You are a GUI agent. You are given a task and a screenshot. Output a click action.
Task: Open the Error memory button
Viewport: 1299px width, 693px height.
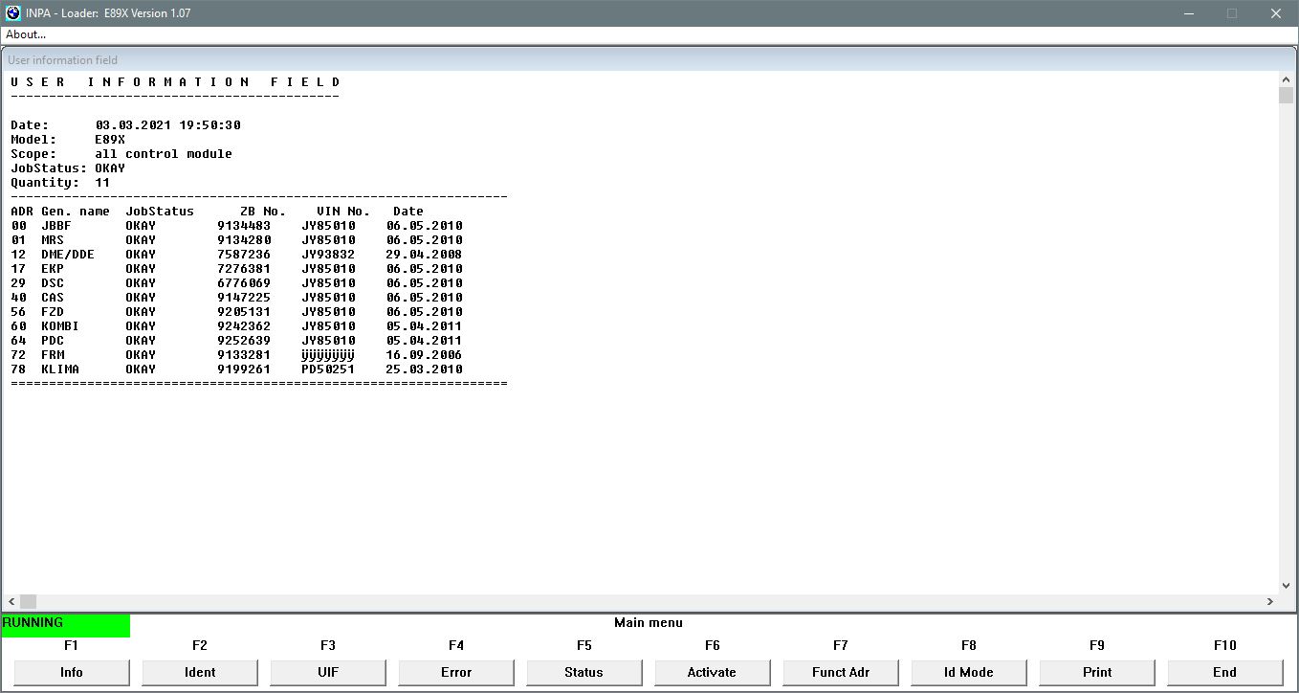tap(456, 672)
